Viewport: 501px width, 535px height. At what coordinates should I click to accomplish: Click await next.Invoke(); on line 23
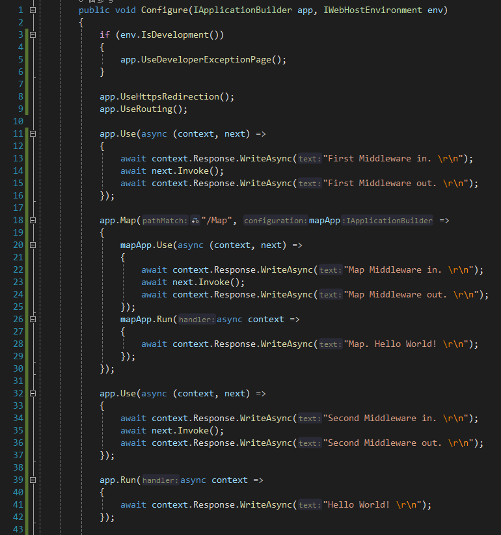(x=193, y=282)
